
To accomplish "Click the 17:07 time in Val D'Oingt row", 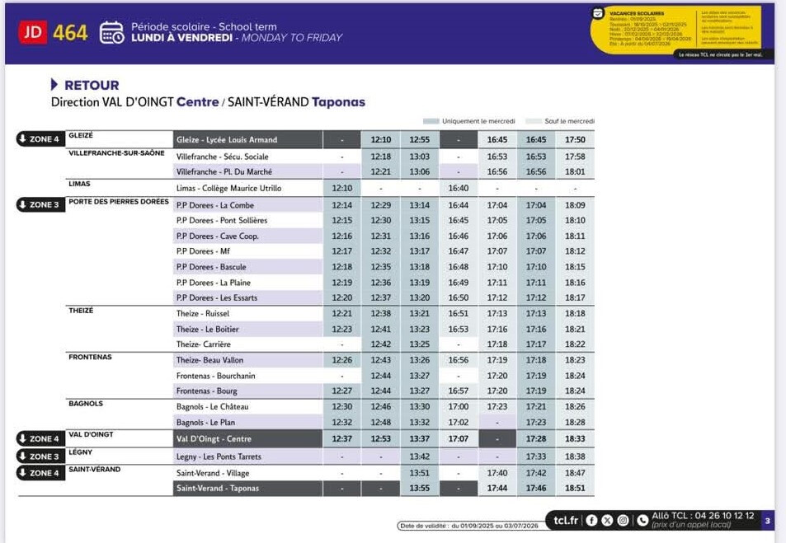I will [x=459, y=439].
